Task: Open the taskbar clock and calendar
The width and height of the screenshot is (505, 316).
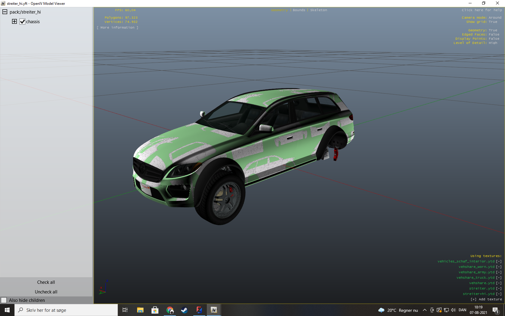Action: [x=479, y=310]
